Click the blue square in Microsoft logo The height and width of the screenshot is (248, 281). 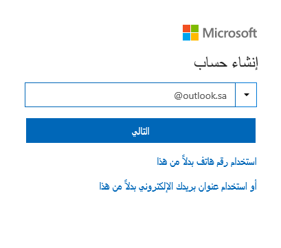pyautogui.click(x=186, y=36)
